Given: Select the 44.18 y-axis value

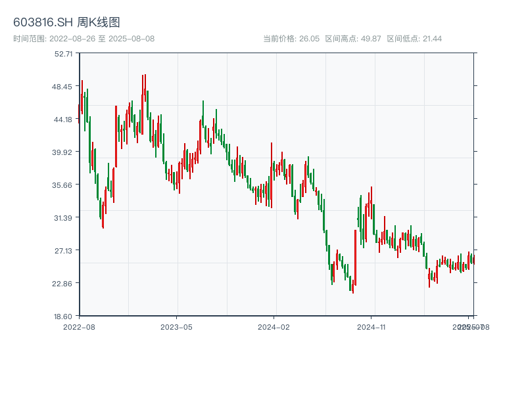Looking at the screenshot, I should click(64, 120).
